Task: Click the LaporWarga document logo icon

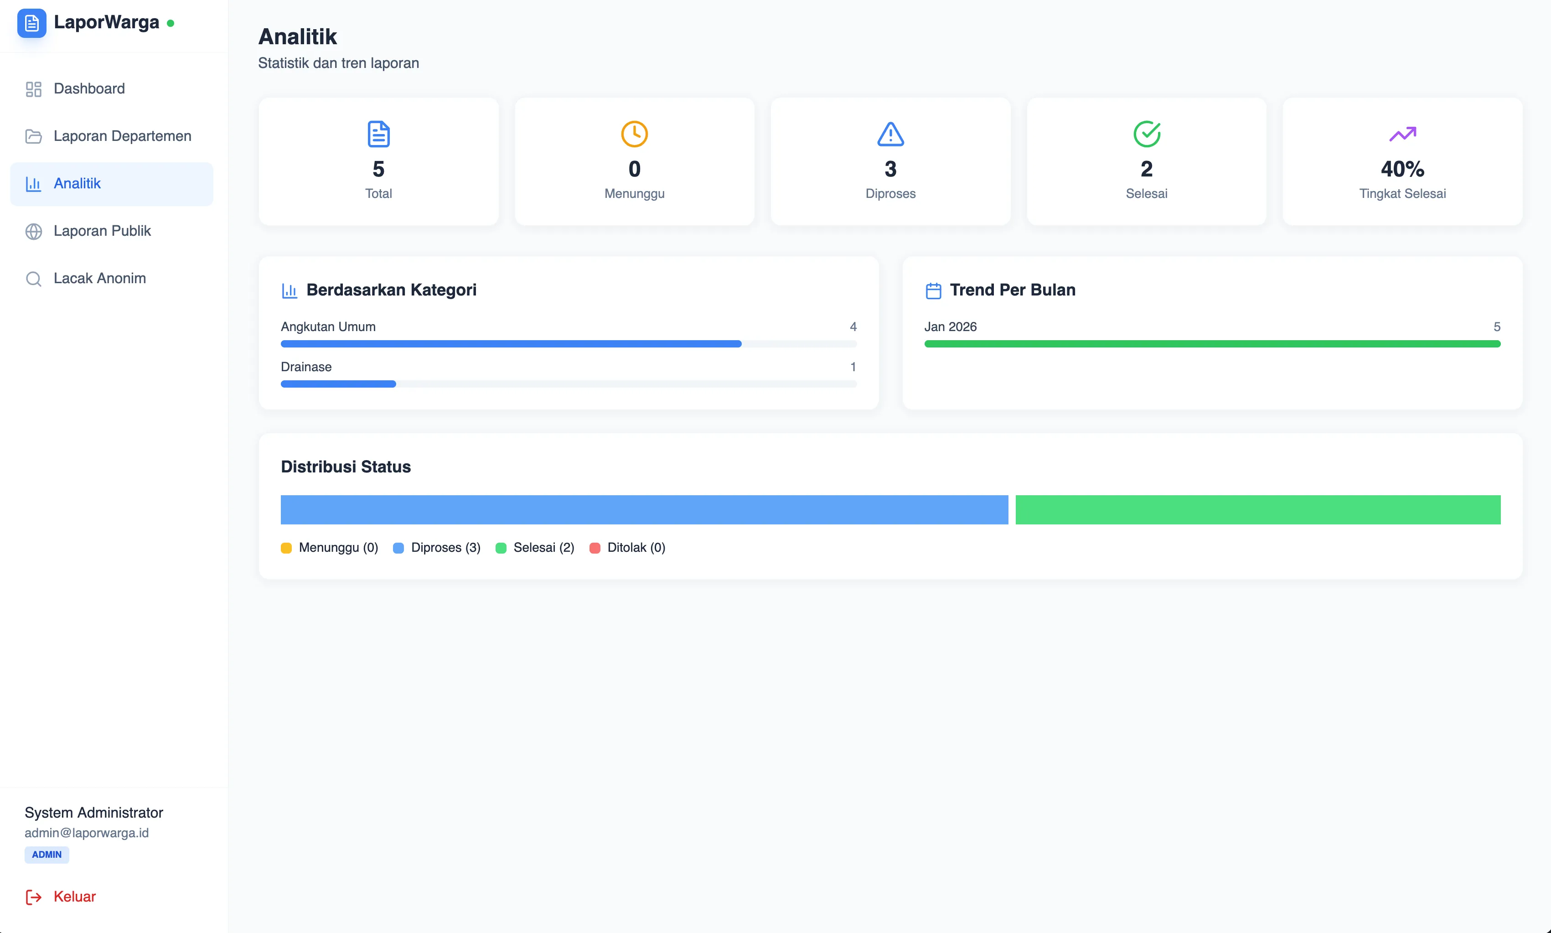Action: click(x=32, y=23)
